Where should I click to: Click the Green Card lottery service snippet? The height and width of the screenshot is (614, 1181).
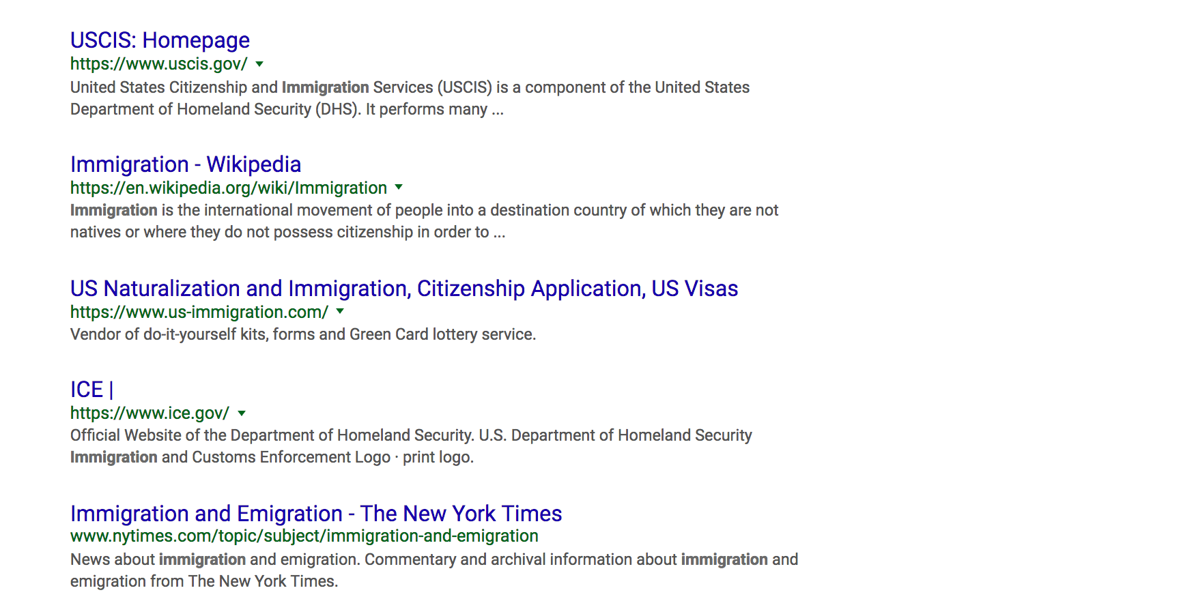tap(303, 334)
